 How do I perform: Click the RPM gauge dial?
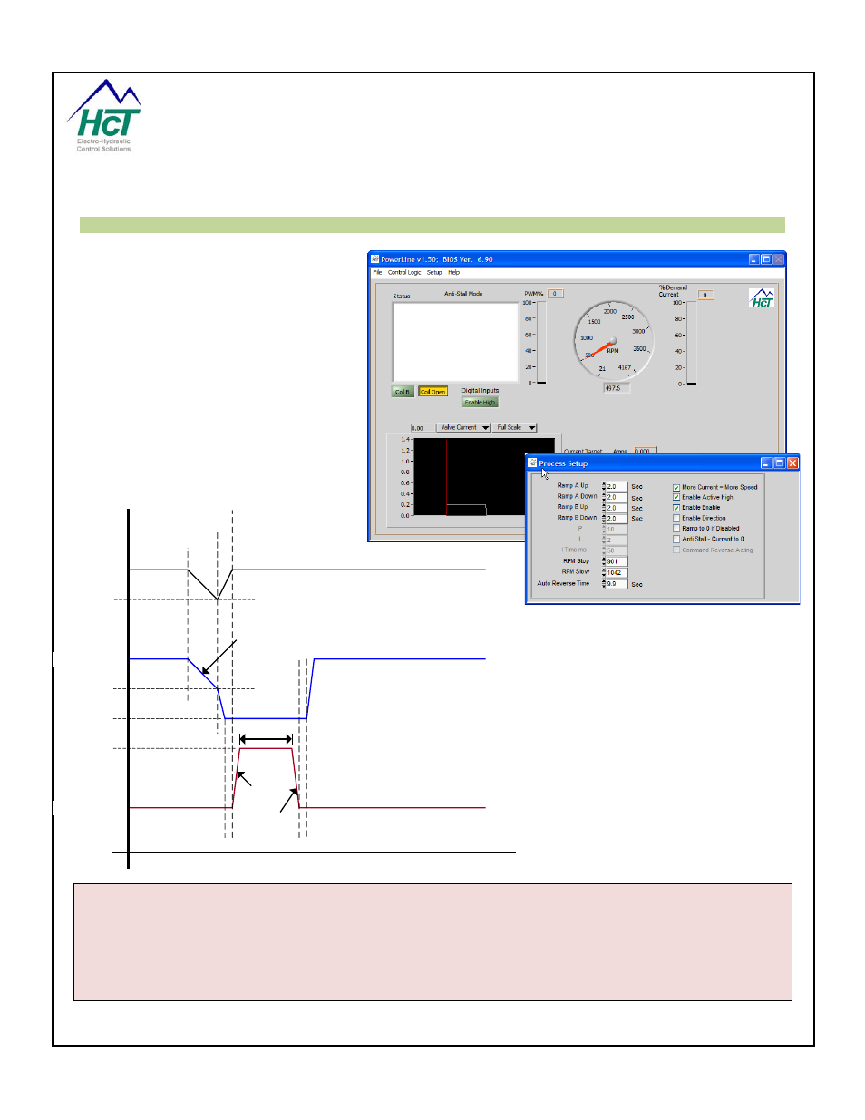pos(613,340)
